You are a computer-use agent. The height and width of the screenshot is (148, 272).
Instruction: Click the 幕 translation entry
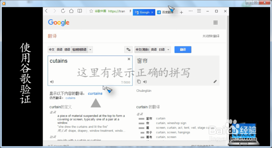tap(148, 128)
